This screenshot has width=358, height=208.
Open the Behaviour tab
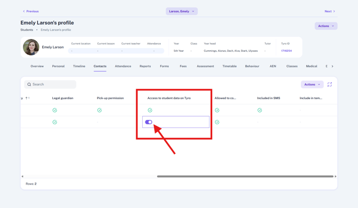(252, 66)
